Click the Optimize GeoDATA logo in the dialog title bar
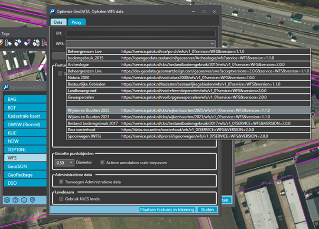Viewport: 319px width, 229px height. tap(53, 12)
